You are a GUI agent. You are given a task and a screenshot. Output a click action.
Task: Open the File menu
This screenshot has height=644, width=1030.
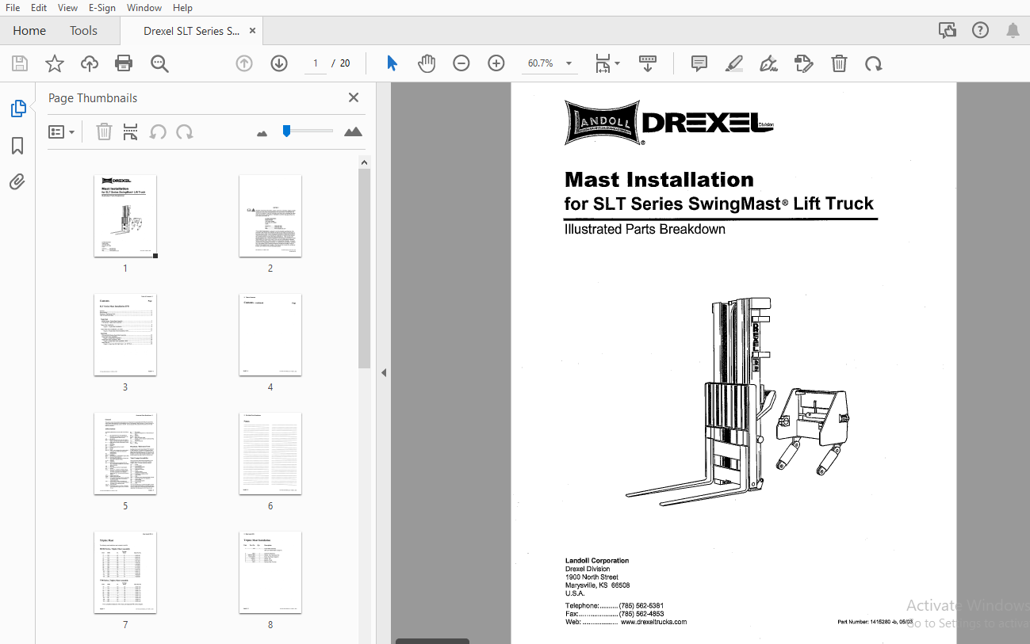click(x=13, y=8)
